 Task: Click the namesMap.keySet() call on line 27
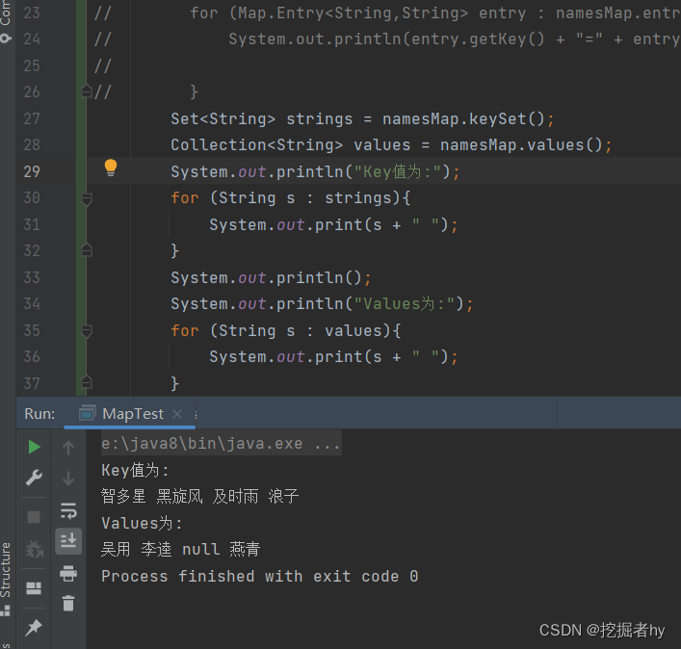click(463, 119)
